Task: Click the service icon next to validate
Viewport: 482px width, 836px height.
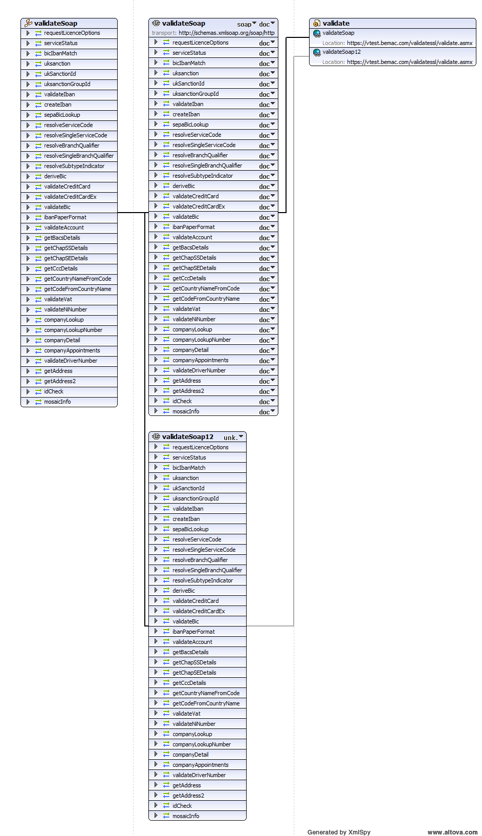Action: [317, 23]
